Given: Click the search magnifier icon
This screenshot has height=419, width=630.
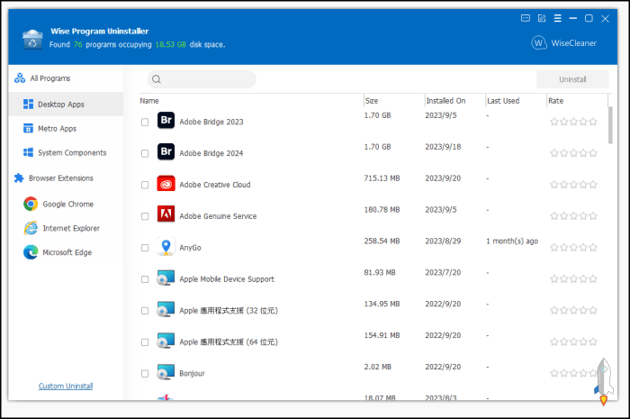Looking at the screenshot, I should point(157,79).
